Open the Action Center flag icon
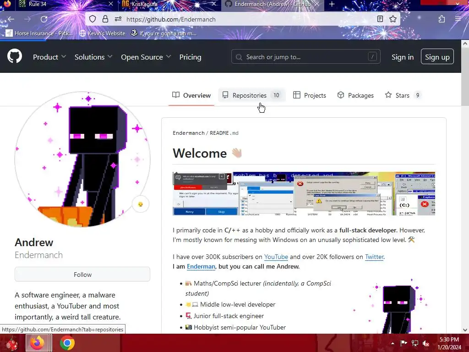Image resolution: width=469 pixels, height=352 pixels. (404, 343)
